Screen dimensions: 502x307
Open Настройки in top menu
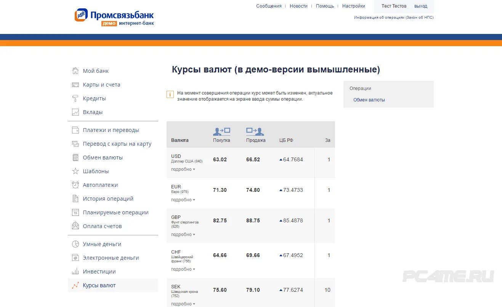(354, 6)
